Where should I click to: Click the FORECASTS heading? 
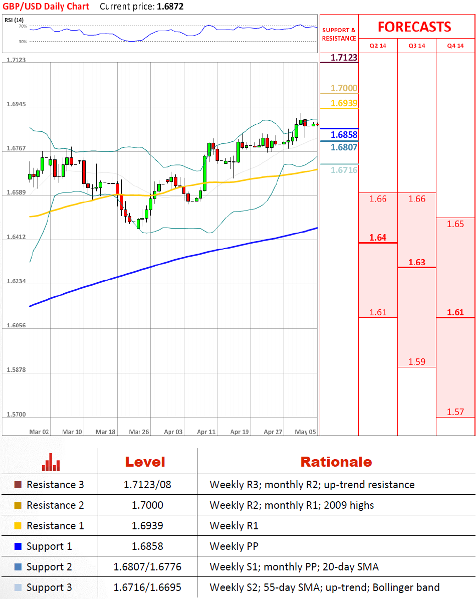click(414, 27)
